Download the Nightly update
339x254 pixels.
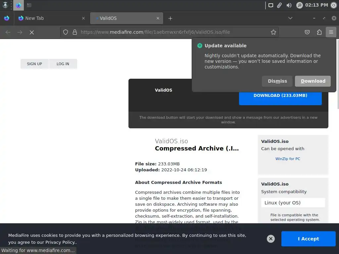click(313, 81)
